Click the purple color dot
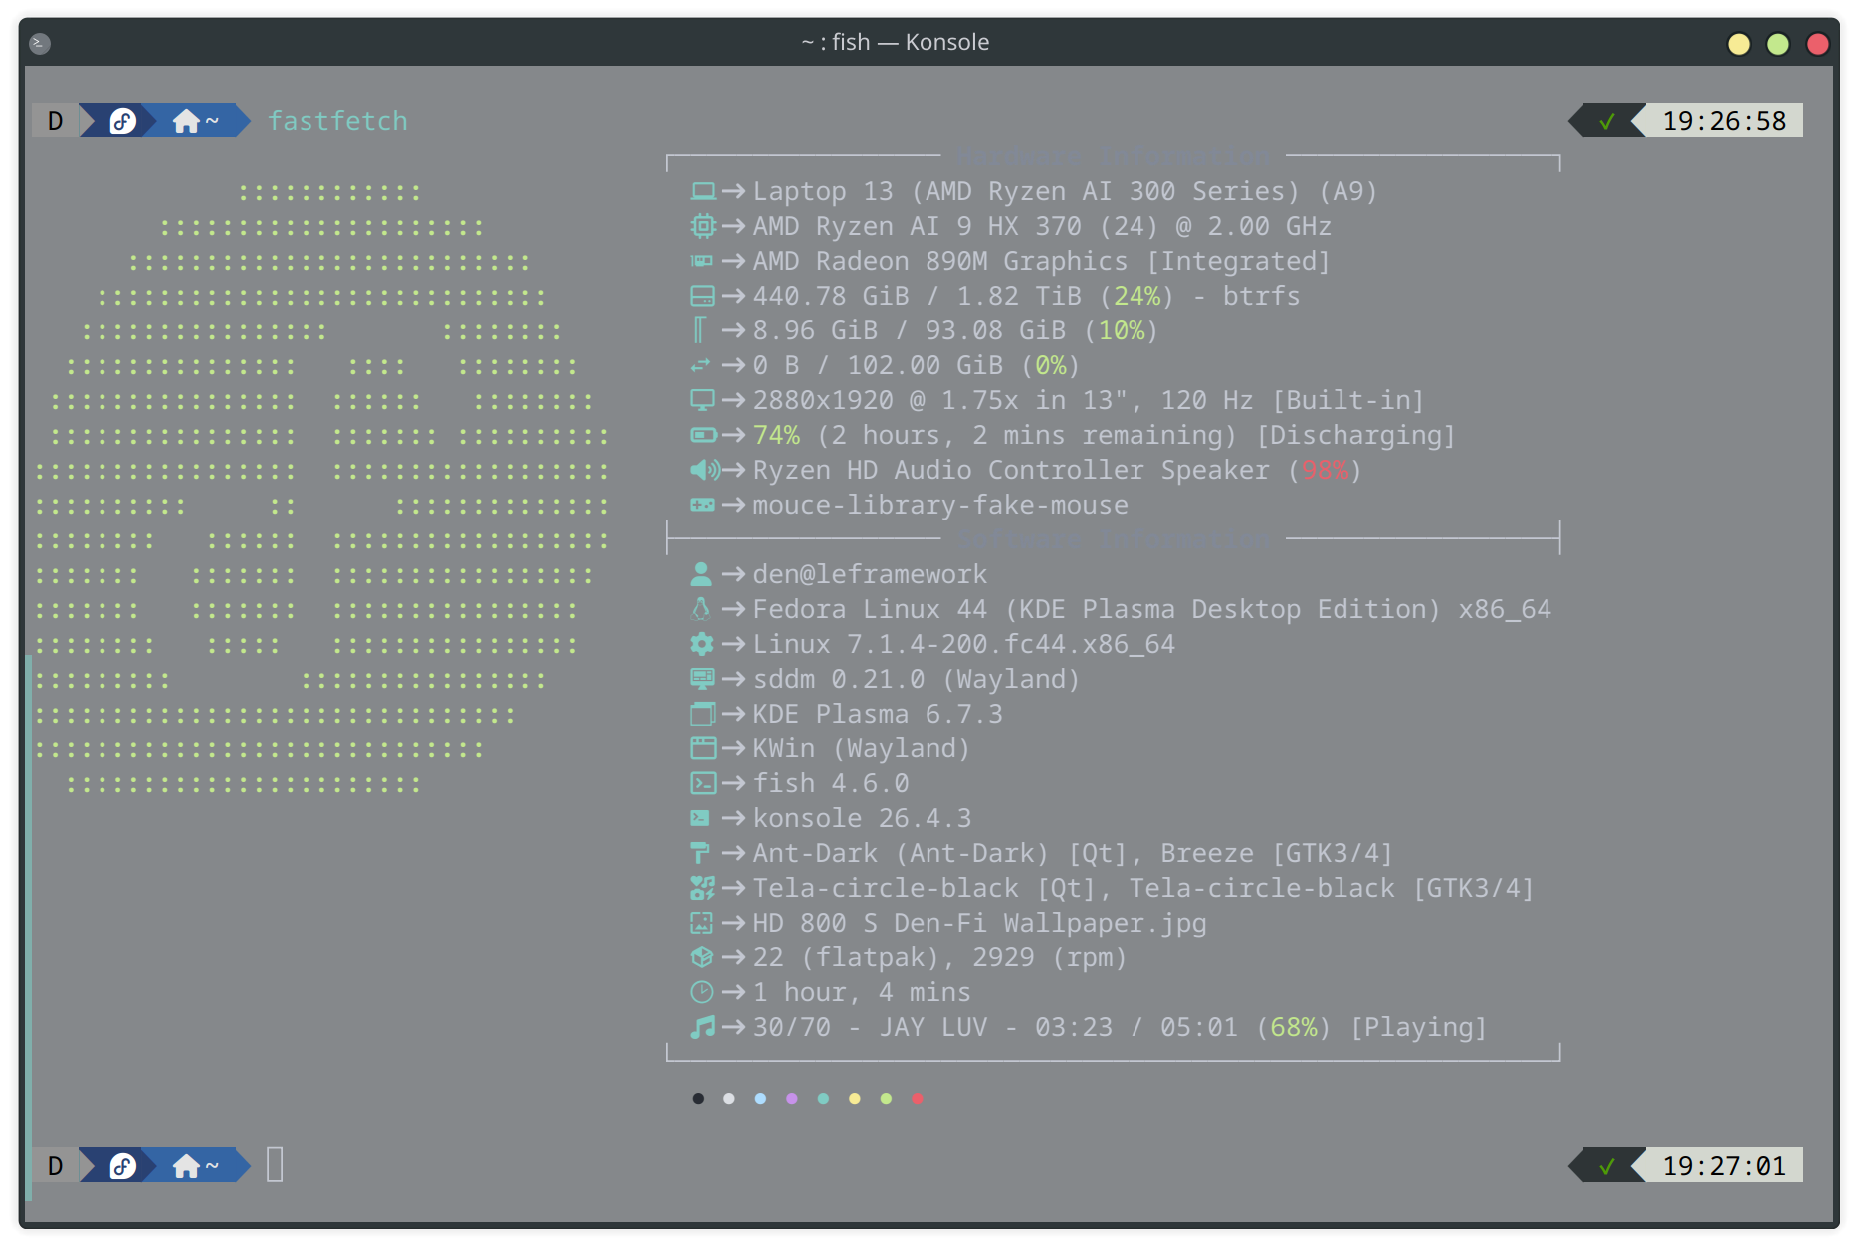Viewport: 1857px width, 1247px height. click(x=792, y=1099)
